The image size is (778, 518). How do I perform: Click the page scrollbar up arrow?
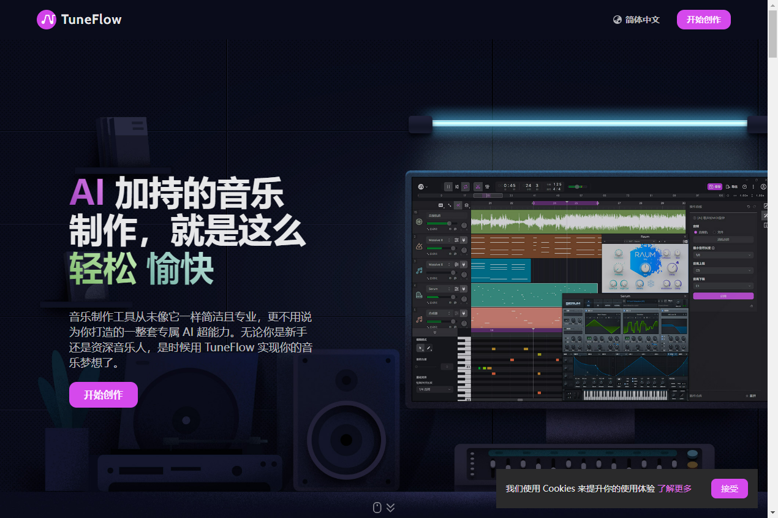tap(772, 5)
